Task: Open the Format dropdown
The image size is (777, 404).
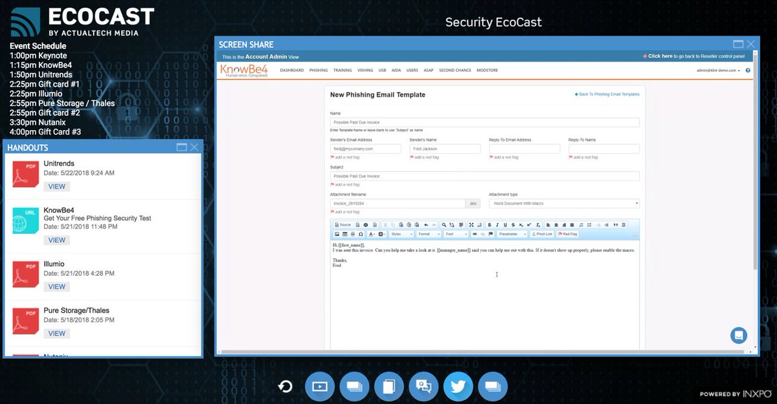Action: tap(429, 234)
